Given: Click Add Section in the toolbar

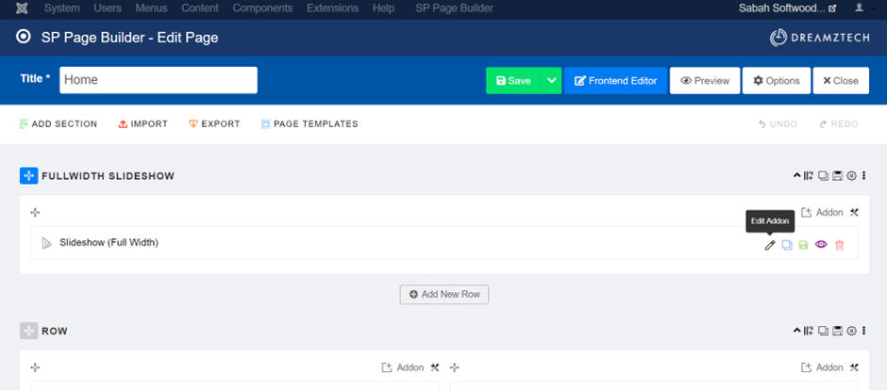Looking at the screenshot, I should click(x=59, y=124).
